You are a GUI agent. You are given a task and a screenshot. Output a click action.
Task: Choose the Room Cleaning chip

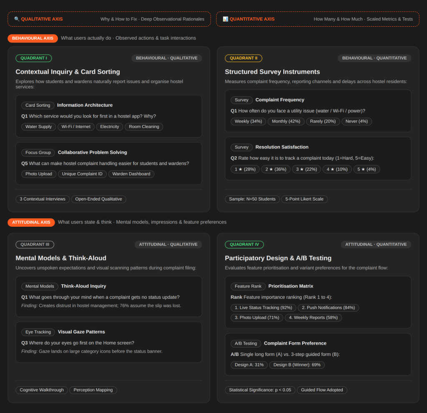tap(144, 127)
